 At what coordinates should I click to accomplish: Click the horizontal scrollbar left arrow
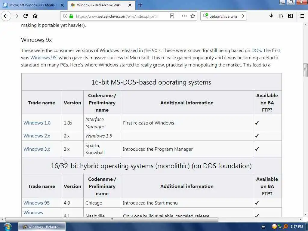2,219
